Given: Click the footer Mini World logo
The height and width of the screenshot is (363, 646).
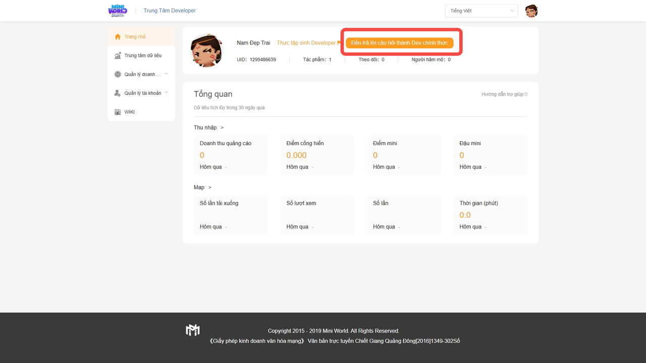Looking at the screenshot, I should tap(193, 330).
